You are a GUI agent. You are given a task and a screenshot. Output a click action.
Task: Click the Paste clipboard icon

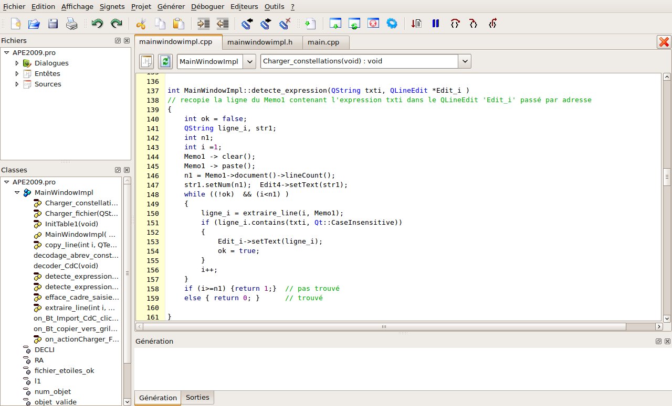(x=178, y=24)
